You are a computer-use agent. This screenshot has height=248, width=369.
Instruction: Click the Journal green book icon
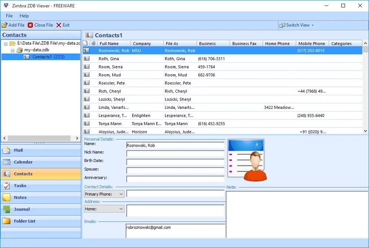point(6,209)
